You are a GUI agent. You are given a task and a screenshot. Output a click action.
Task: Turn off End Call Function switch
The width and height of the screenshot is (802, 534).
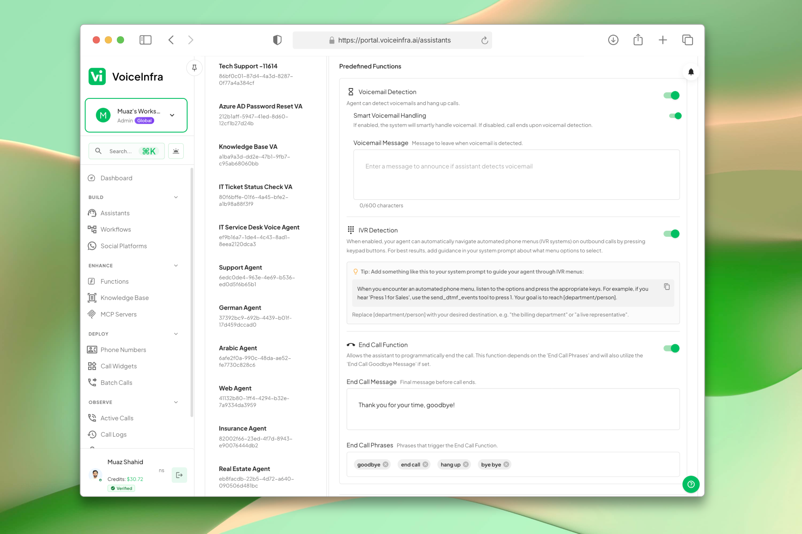coord(671,348)
